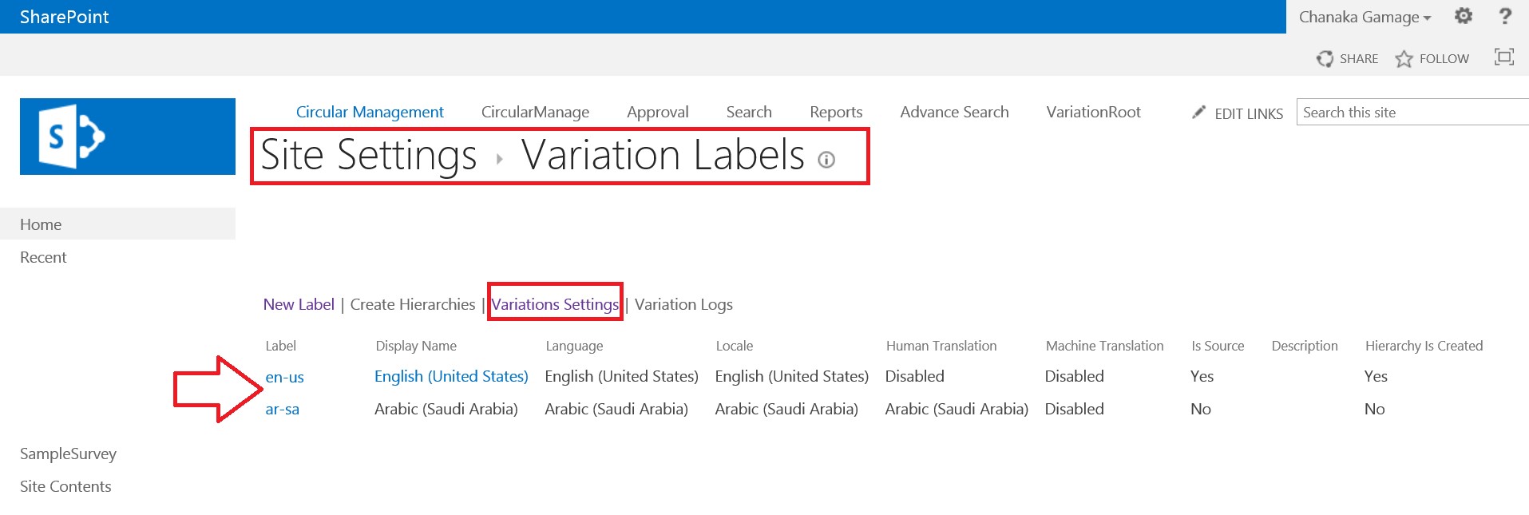Click the Edit Links pencil icon
The height and width of the screenshot is (515, 1529).
pos(1198,113)
